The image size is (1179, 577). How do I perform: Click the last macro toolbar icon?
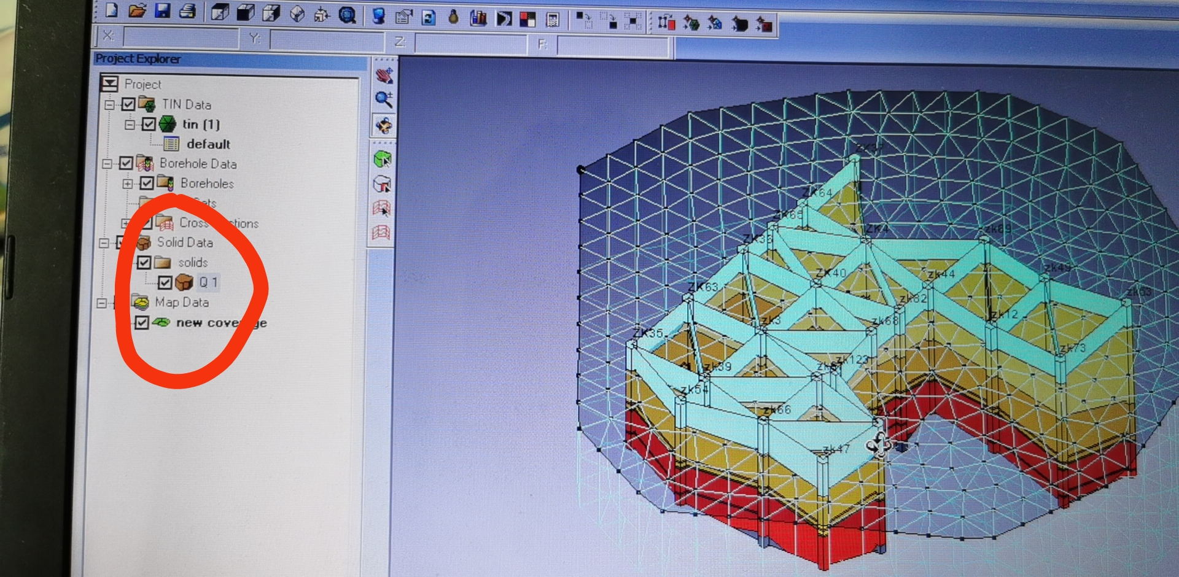click(764, 25)
